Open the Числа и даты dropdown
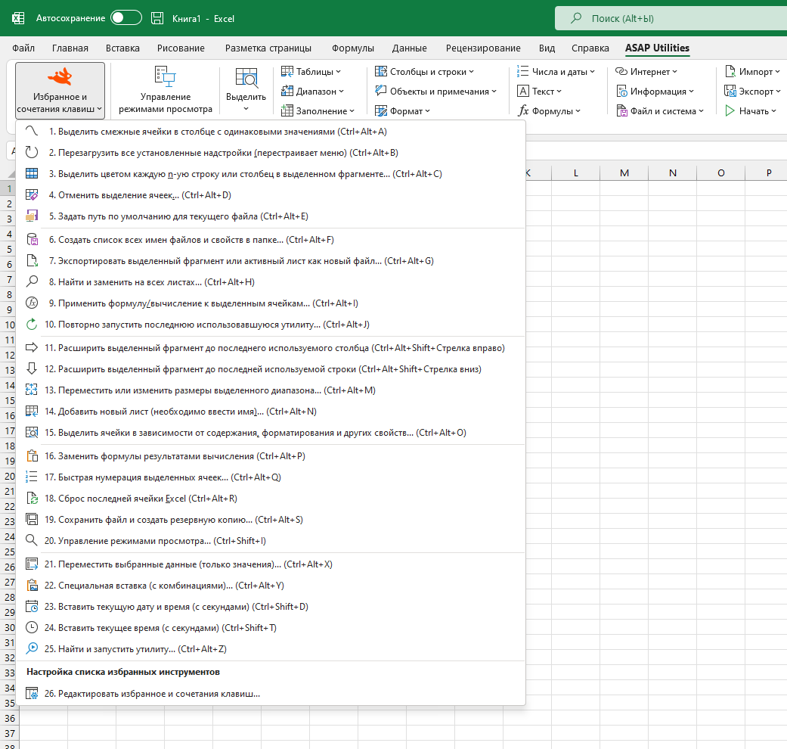Image resolution: width=787 pixels, height=749 pixels. [x=556, y=72]
